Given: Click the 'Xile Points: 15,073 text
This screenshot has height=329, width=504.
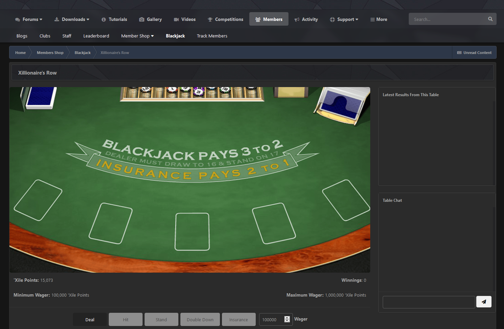Looking at the screenshot, I should (x=33, y=280).
